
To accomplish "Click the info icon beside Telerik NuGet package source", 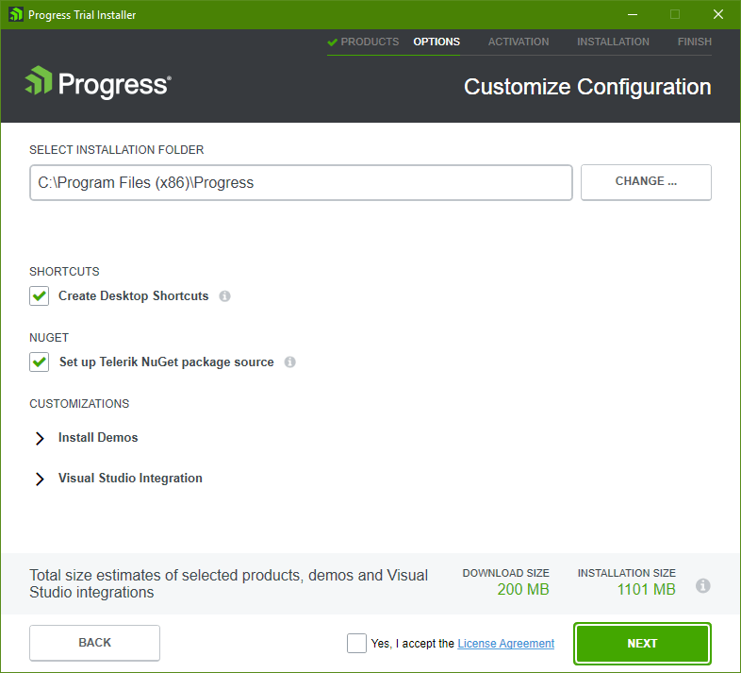I will pyautogui.click(x=289, y=362).
